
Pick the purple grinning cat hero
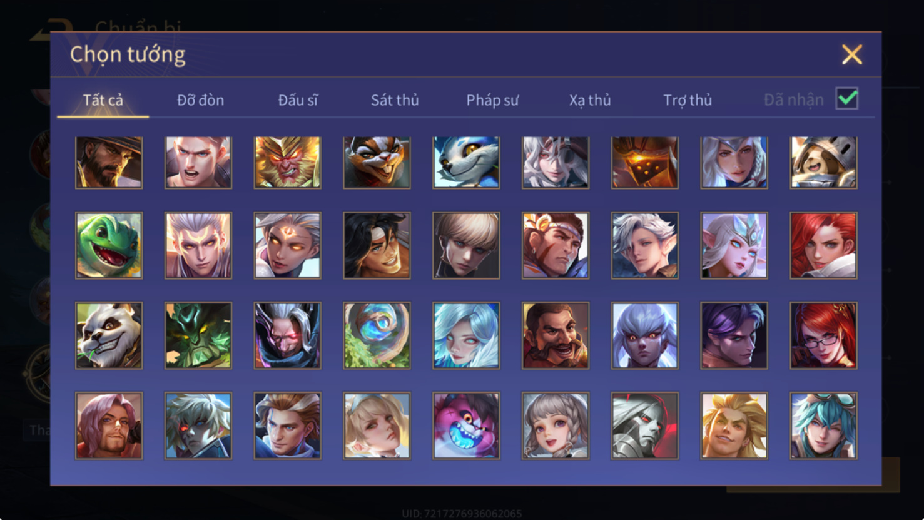click(466, 426)
